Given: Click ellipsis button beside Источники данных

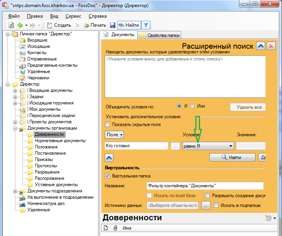Looking at the screenshot, I should point(206,205).
